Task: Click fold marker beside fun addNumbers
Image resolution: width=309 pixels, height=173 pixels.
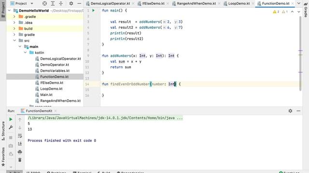Action: click(100, 56)
